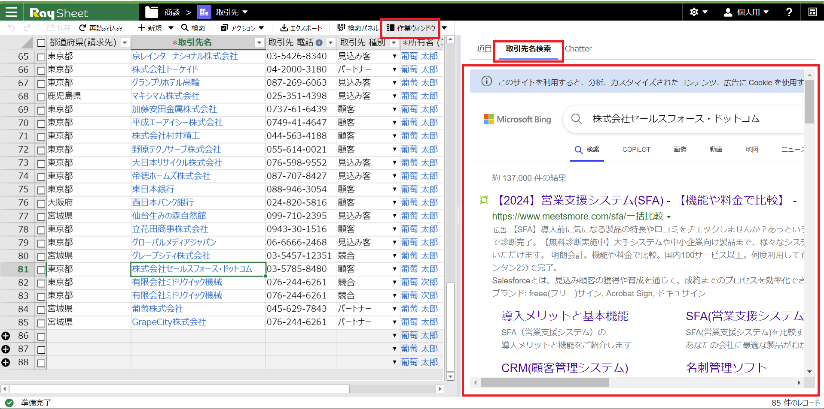Switch to the Chatter tab

pos(578,48)
